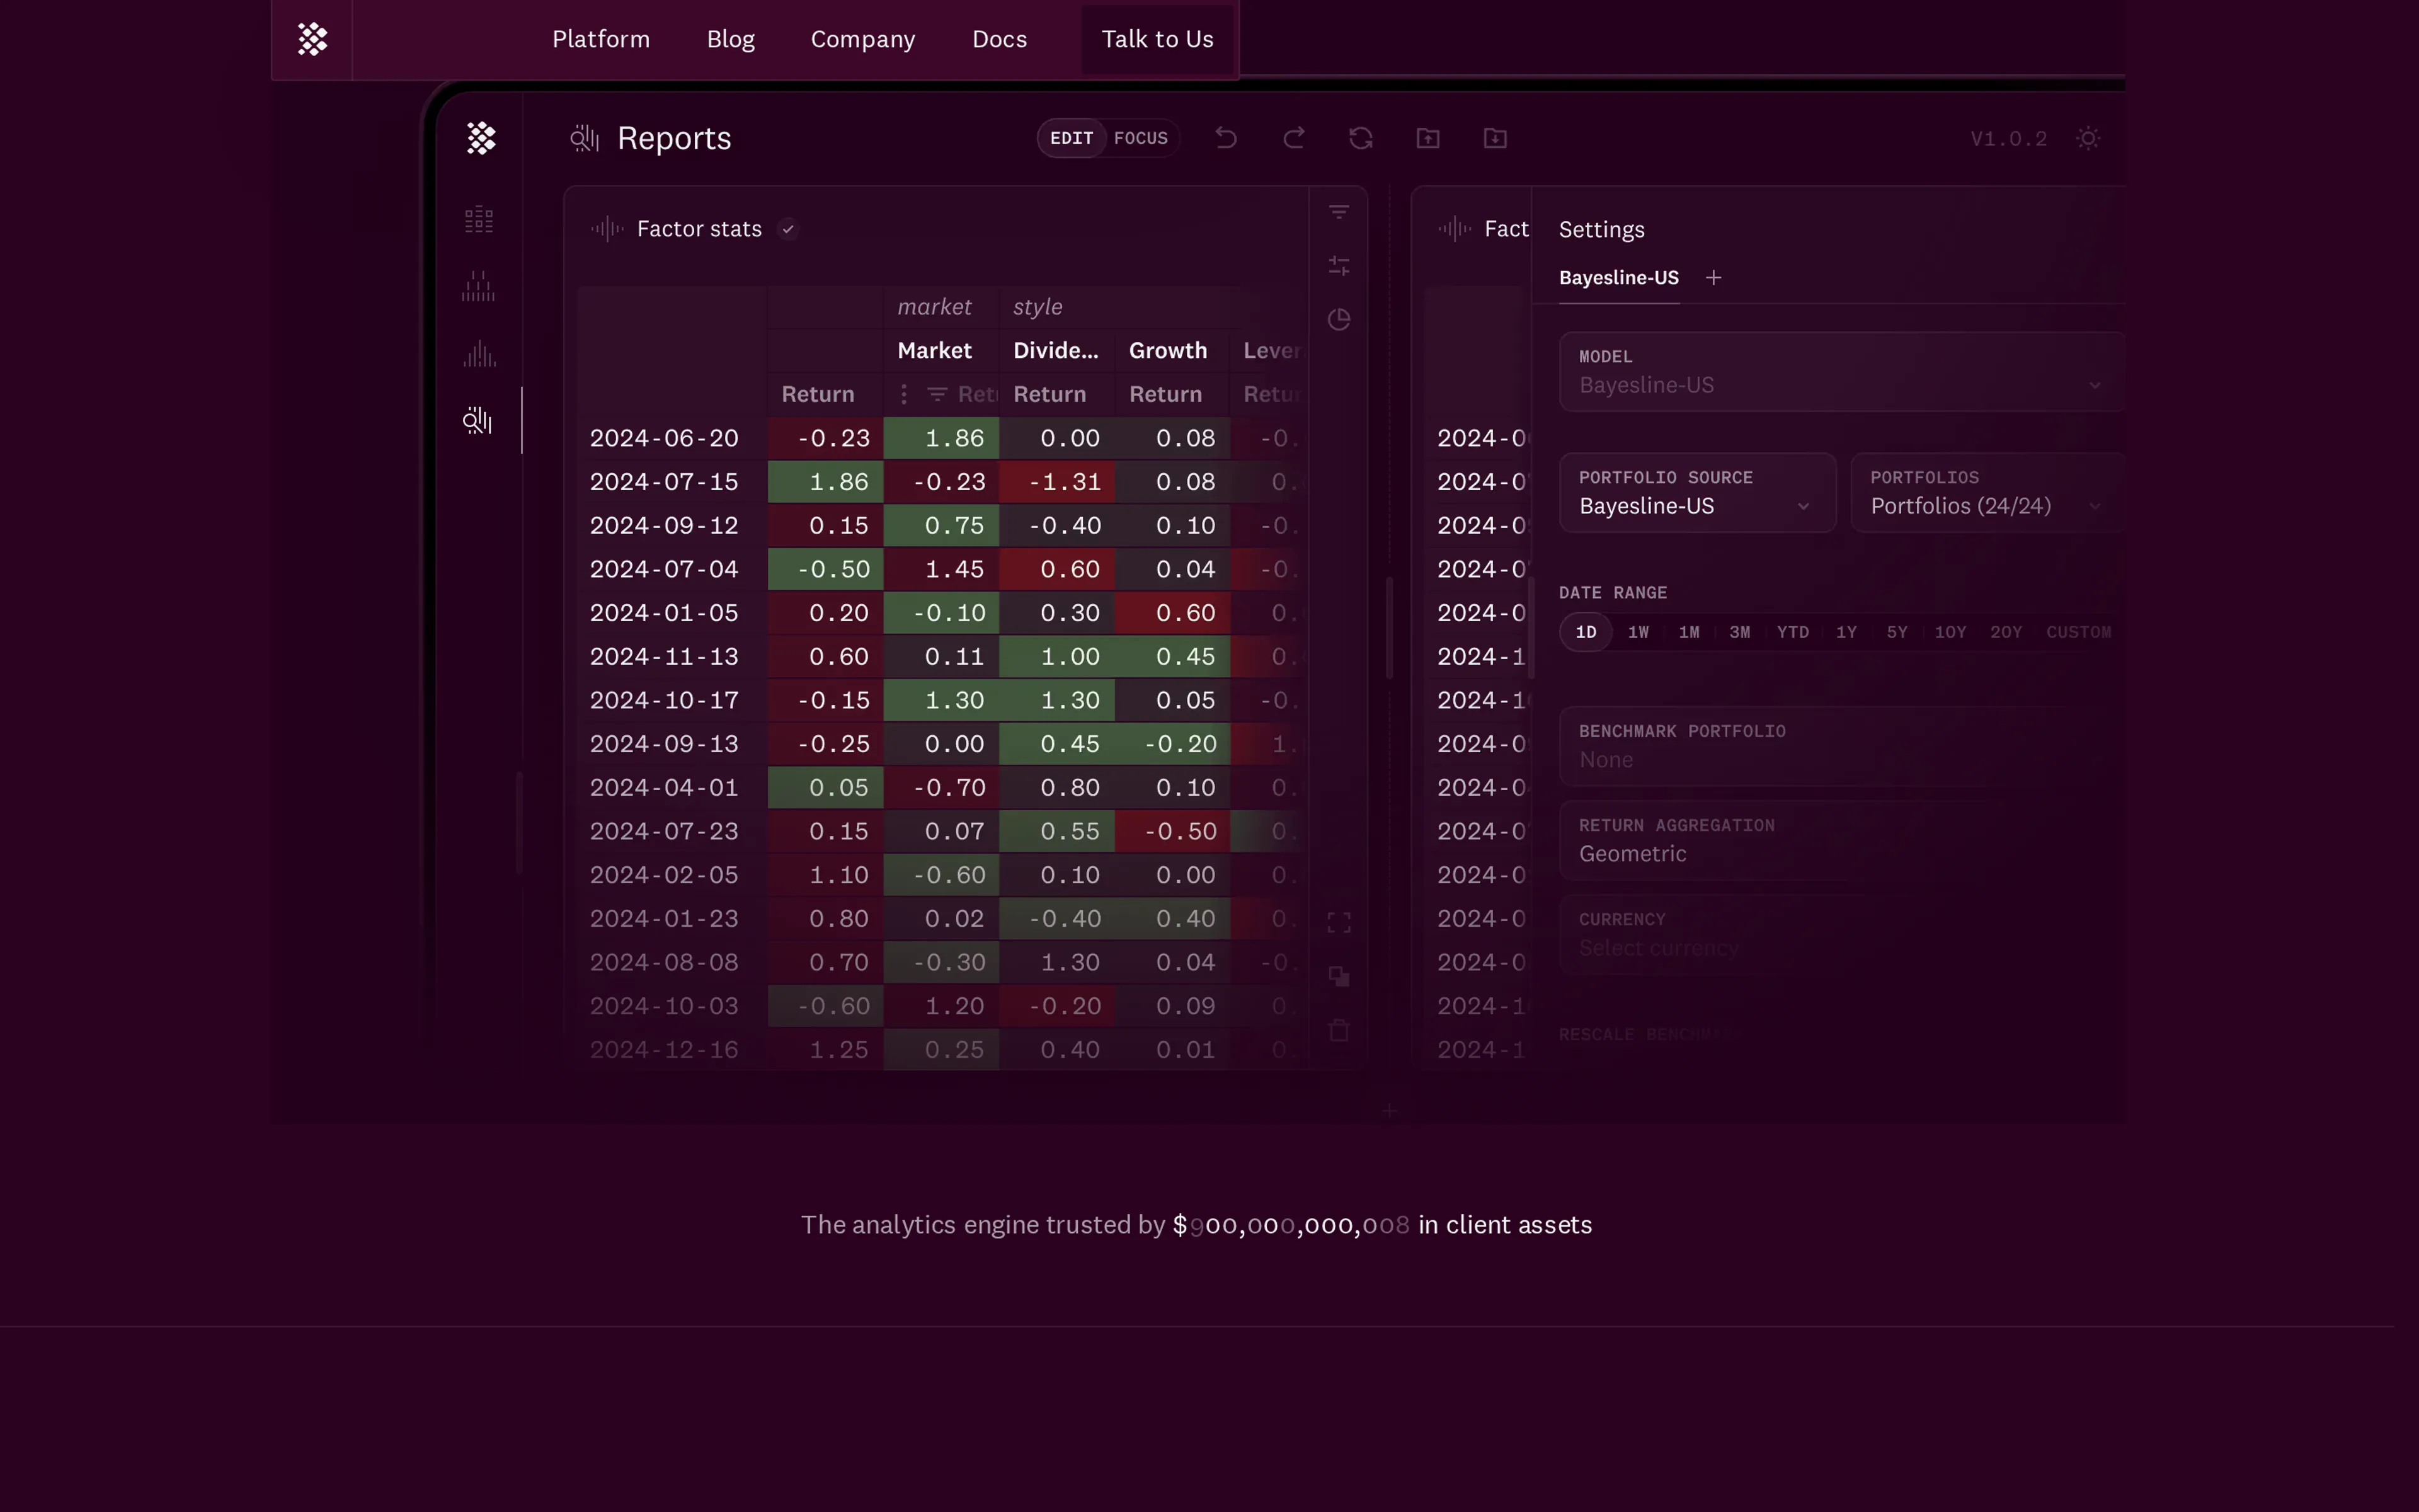Select the Bayesline-US settings tab
Viewport: 2419px width, 1512px height.
[1618, 278]
